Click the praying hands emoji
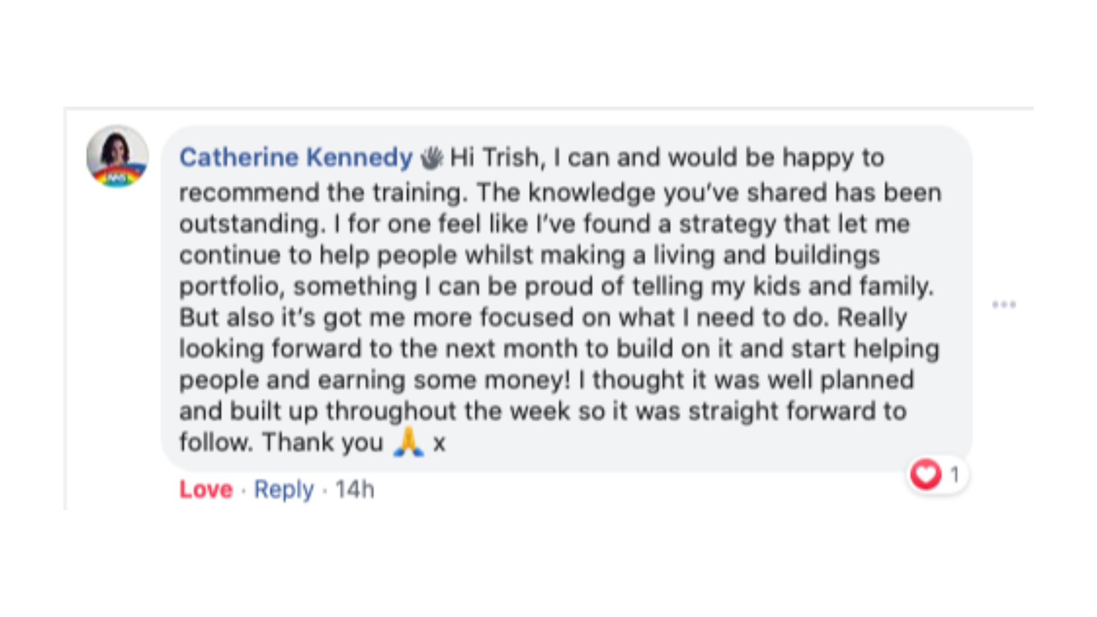 click(x=409, y=443)
